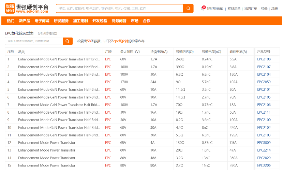
Task: Open the 研发服务 menu item
Action: point(61,21)
